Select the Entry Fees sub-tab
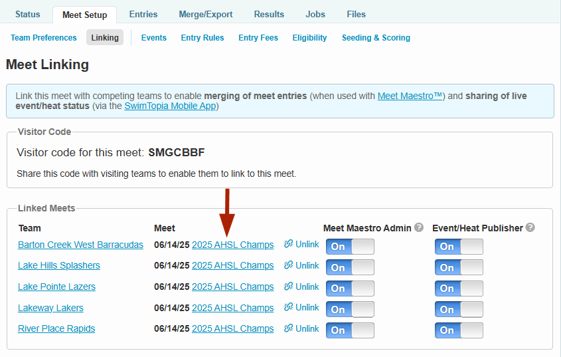 [x=258, y=38]
